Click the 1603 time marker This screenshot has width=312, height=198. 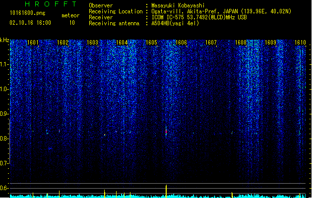tap(92, 42)
